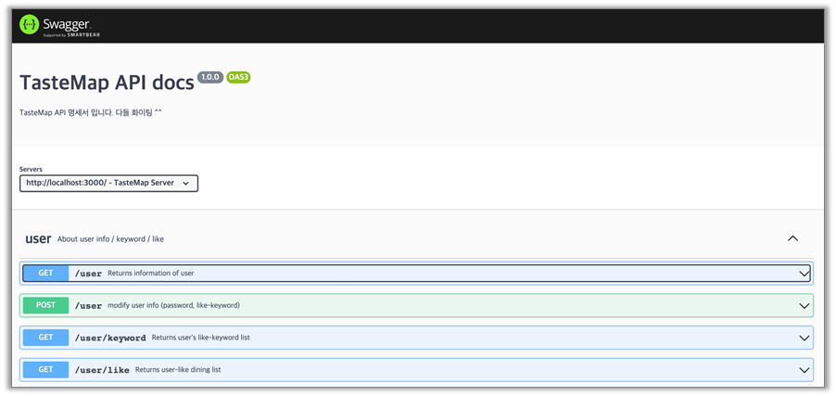Click 'Returns information of user' description
This screenshot has width=836, height=396.
(151, 274)
